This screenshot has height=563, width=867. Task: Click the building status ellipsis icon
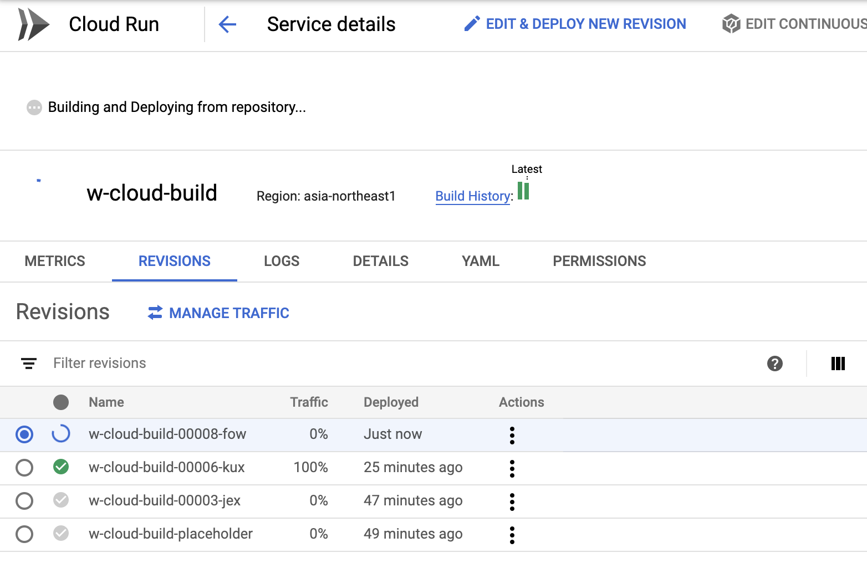[x=34, y=107]
